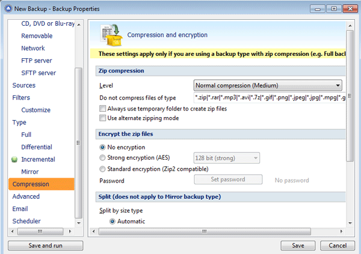Click main panel horizontal scroll left arrow
Screen dimensions: 361x254
tap(93, 231)
